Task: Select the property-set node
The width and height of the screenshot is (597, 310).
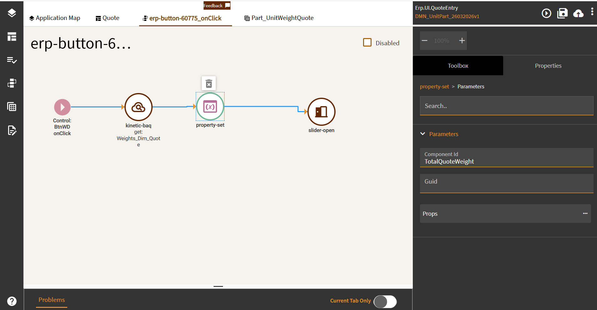Action: [x=210, y=106]
